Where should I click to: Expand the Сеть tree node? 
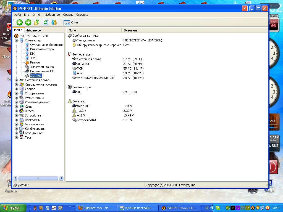(17, 107)
